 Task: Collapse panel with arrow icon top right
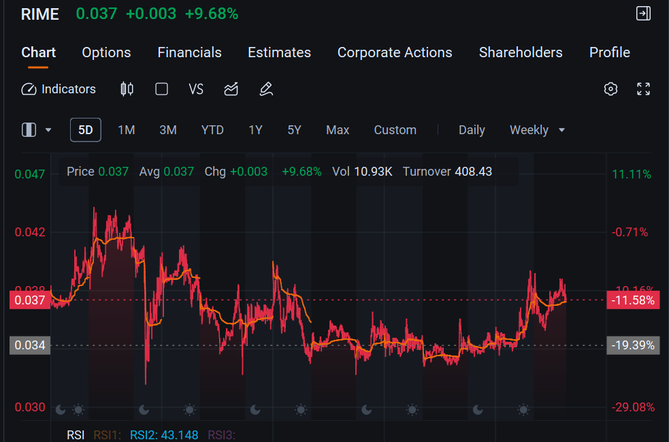coord(643,13)
